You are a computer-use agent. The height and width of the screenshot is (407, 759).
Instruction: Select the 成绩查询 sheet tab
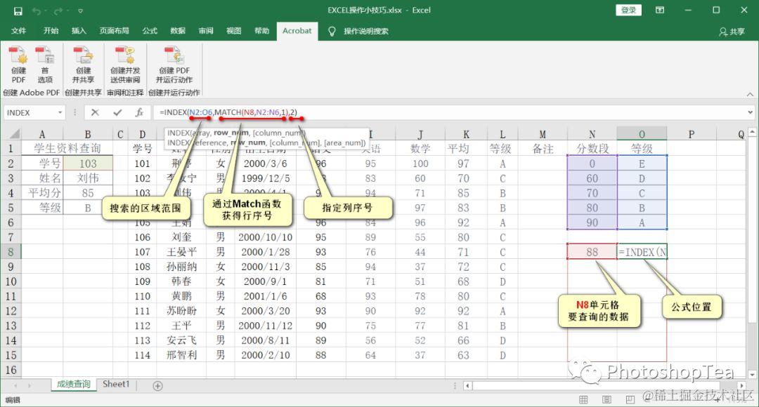73,385
